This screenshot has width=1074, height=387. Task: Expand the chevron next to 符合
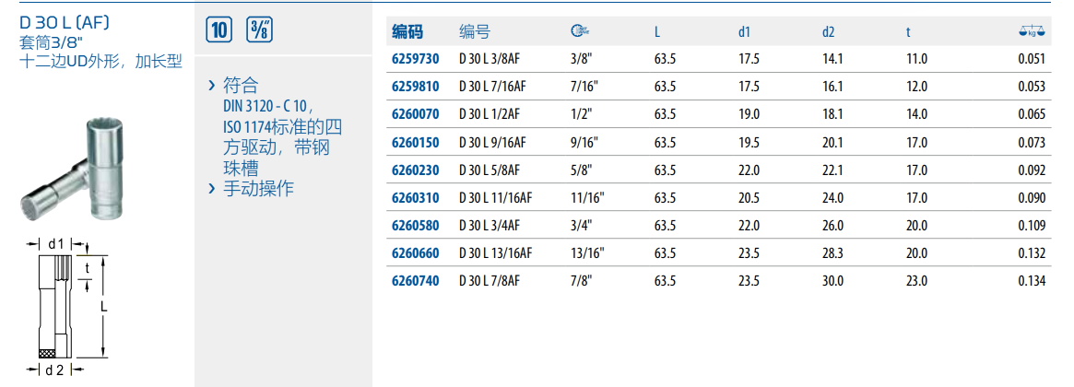(213, 86)
